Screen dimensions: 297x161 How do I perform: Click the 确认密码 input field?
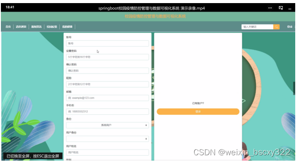click(x=108, y=71)
